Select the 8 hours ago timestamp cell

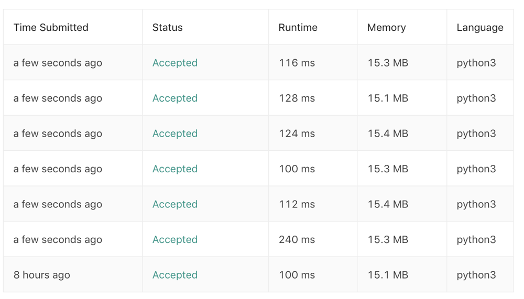click(x=42, y=275)
